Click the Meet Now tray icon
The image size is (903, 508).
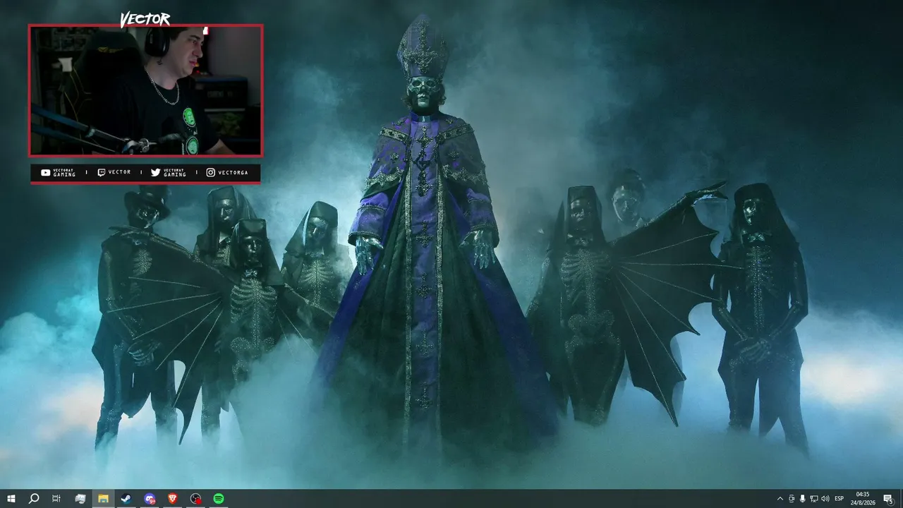(x=792, y=499)
